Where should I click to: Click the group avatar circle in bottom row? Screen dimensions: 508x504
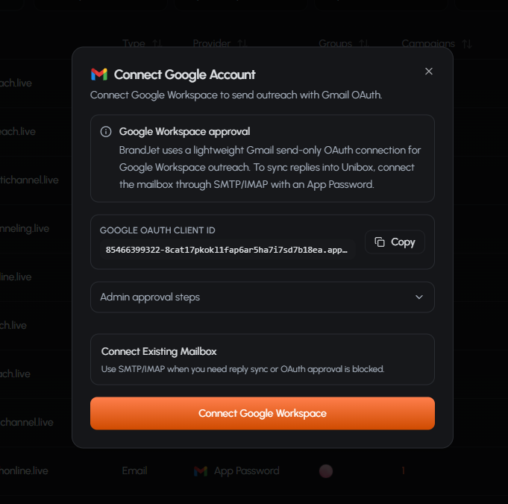click(326, 471)
